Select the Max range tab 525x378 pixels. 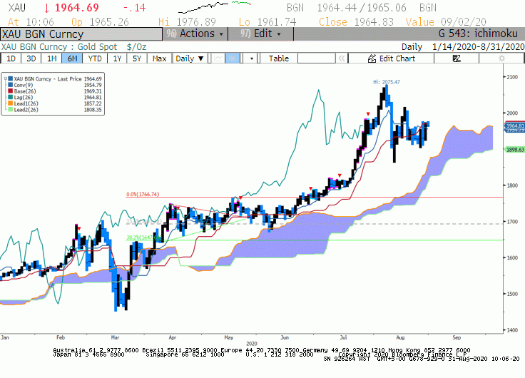pos(159,58)
